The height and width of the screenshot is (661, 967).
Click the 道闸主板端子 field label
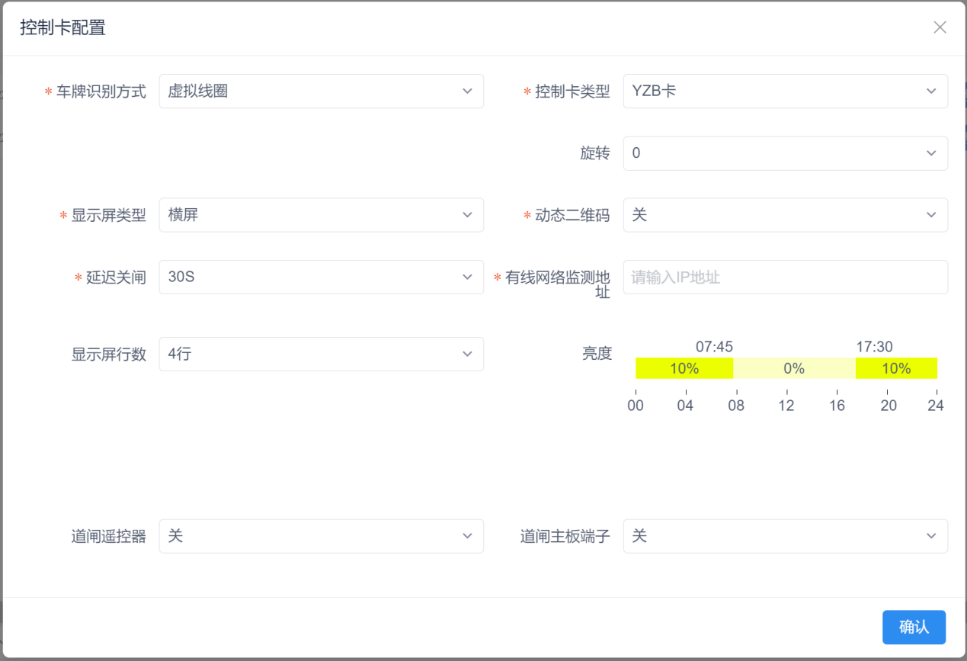pyautogui.click(x=565, y=536)
